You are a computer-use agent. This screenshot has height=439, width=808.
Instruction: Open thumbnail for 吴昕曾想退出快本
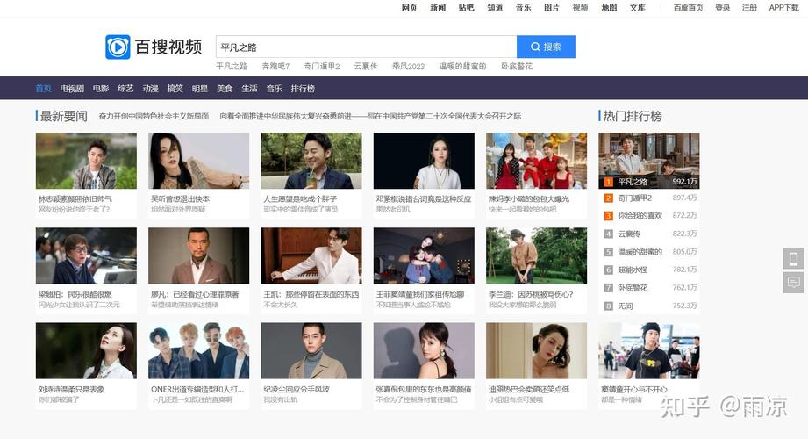pos(198,161)
